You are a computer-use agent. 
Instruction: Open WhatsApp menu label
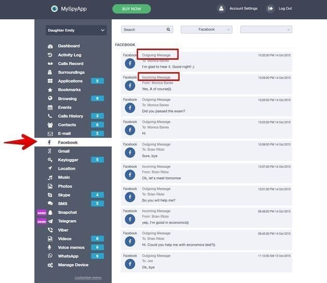click(68, 256)
